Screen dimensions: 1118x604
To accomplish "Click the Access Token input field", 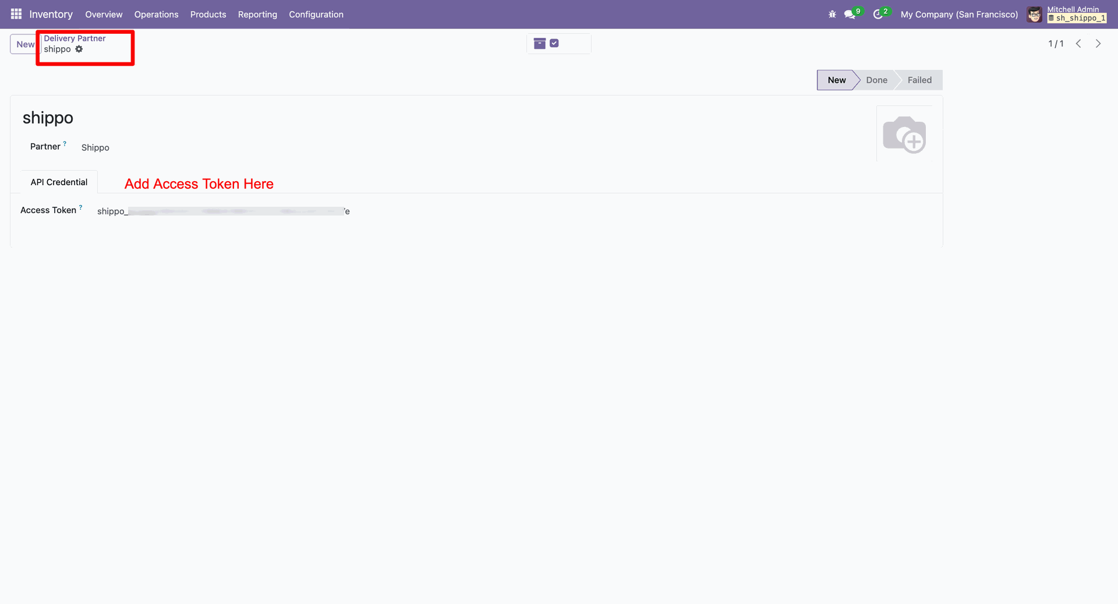I will (x=224, y=211).
